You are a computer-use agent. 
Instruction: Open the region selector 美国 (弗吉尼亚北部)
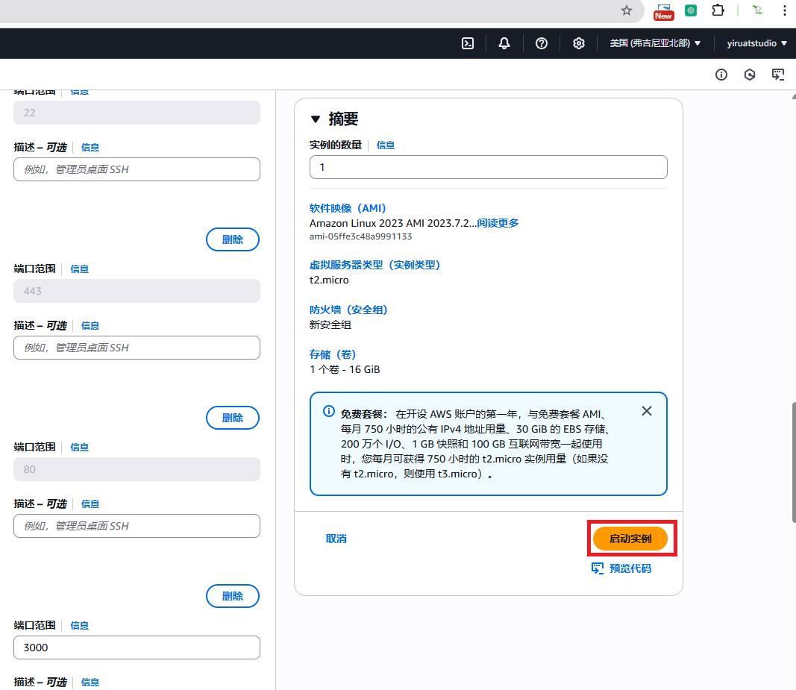coord(656,44)
